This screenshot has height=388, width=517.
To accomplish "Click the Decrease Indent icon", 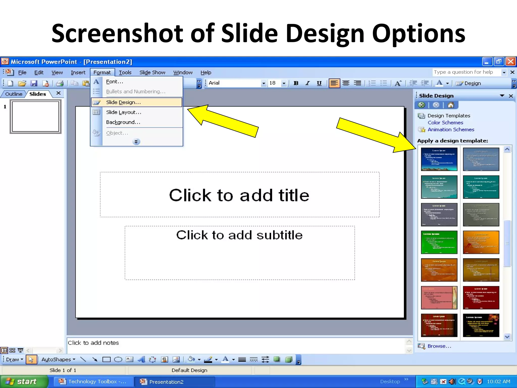I will (413, 83).
